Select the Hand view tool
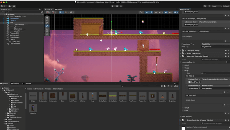 coord(47,18)
